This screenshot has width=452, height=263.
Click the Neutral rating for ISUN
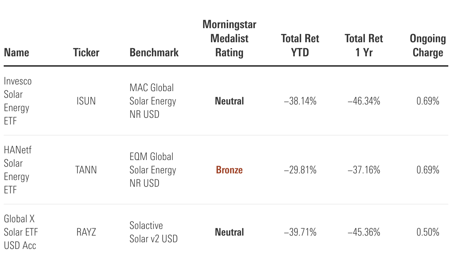229,101
